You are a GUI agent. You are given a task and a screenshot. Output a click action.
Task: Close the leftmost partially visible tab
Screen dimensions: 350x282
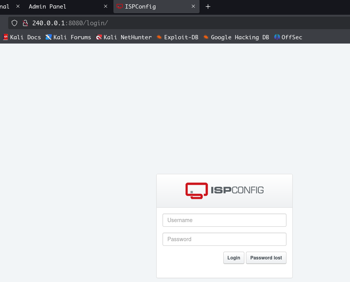[18, 7]
